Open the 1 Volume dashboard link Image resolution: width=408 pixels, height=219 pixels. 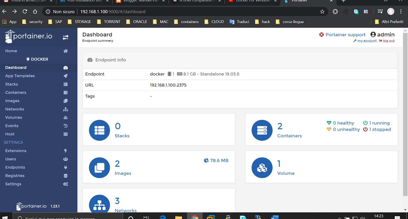(321, 167)
